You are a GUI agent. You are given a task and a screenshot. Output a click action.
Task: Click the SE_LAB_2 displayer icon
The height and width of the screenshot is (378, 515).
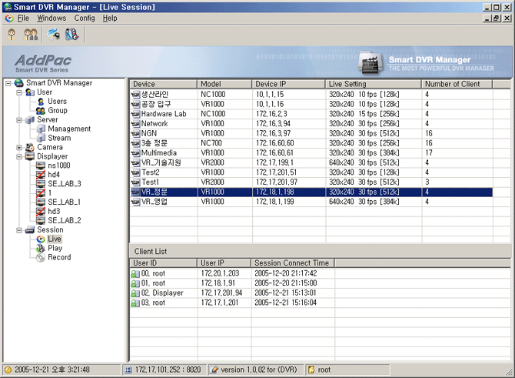point(41,220)
